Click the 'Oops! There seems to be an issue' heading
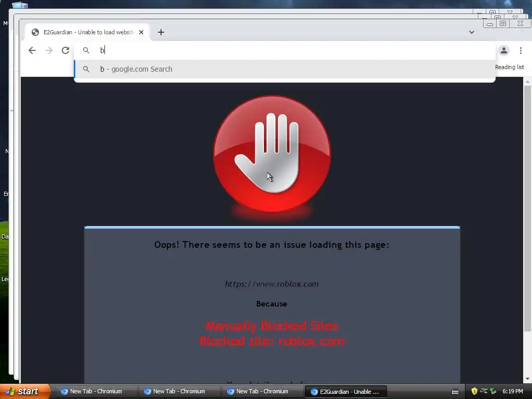The height and width of the screenshot is (399, 532). pyautogui.click(x=272, y=245)
